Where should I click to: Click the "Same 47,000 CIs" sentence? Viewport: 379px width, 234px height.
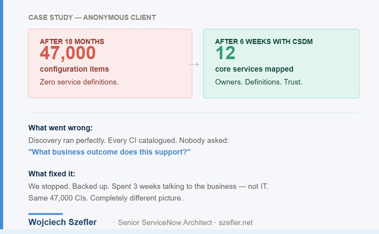(105, 198)
